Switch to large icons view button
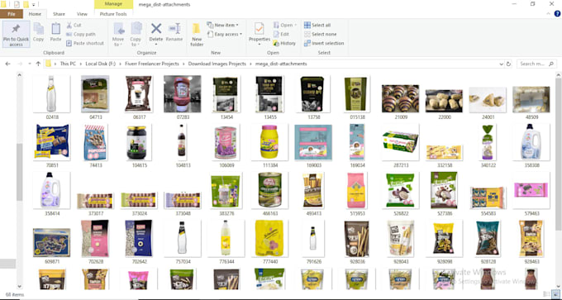The height and width of the screenshot is (300, 562). pyautogui.click(x=555, y=294)
